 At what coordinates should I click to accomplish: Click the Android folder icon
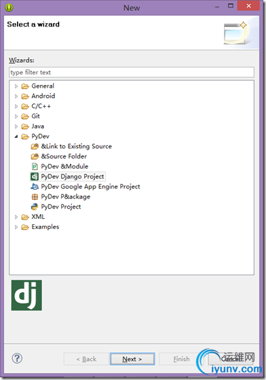[25, 97]
